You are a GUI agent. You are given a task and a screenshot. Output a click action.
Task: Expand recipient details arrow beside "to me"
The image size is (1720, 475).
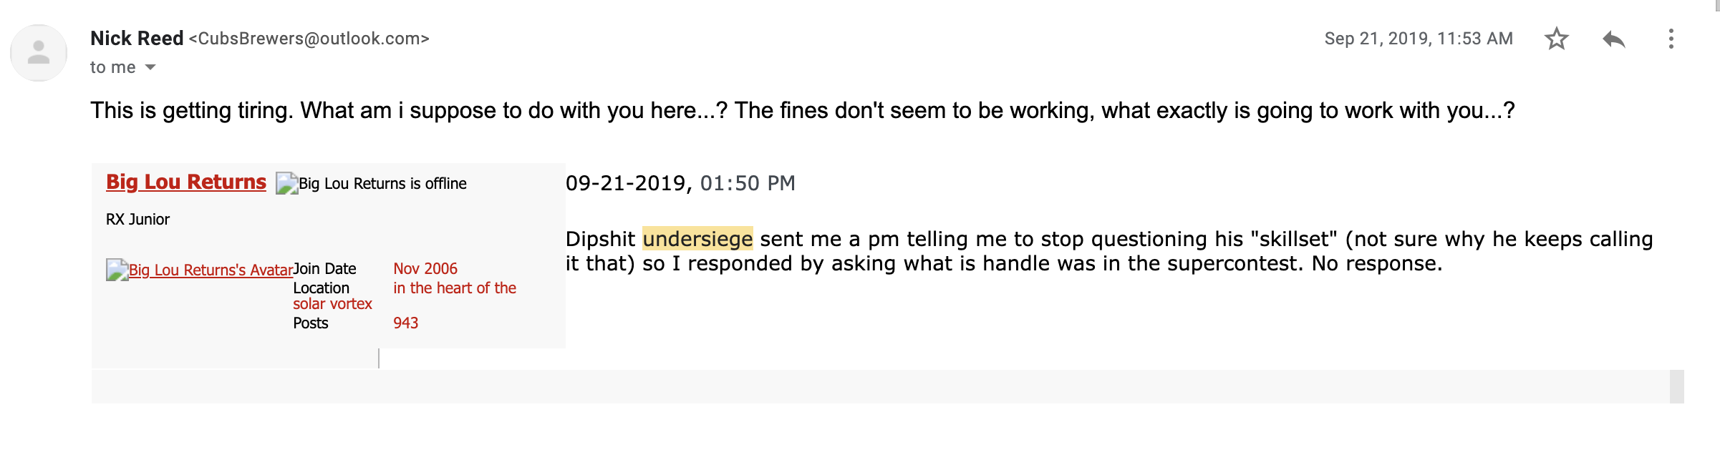[150, 67]
